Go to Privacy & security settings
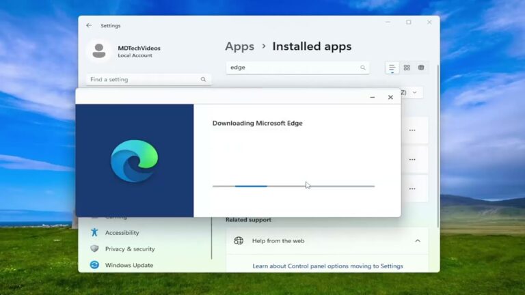525x295 pixels. [130, 249]
